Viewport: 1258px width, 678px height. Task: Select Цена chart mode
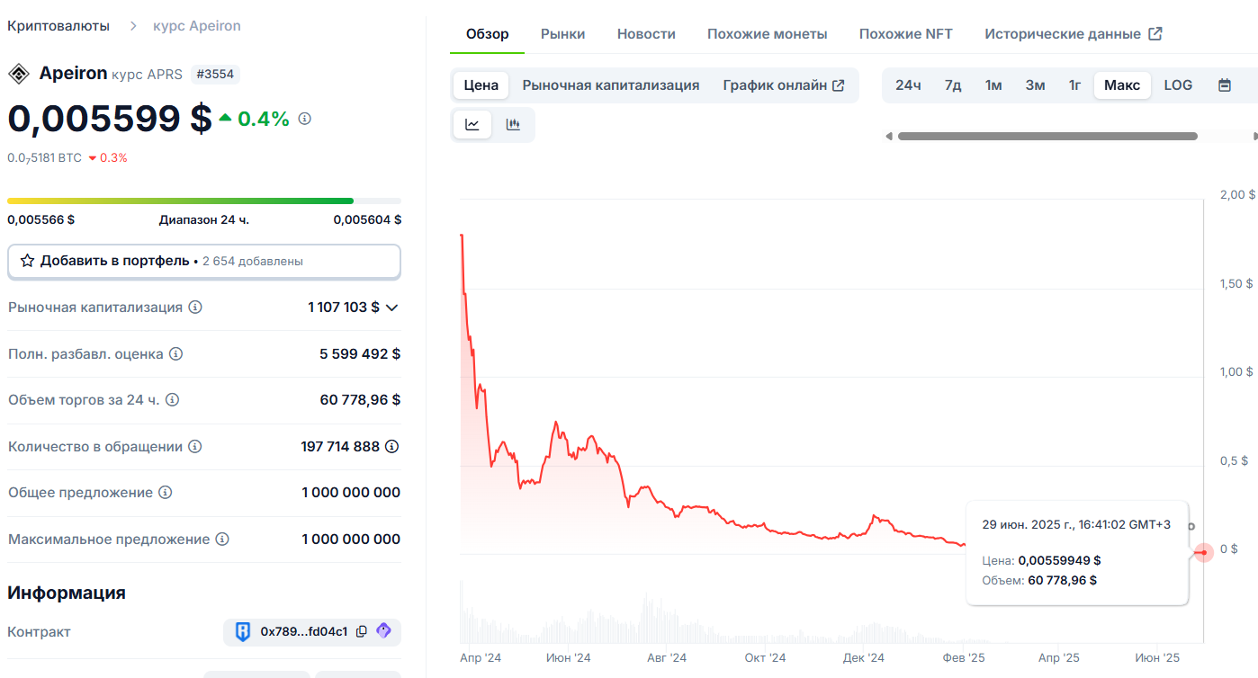click(x=481, y=85)
